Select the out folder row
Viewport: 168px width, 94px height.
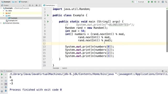coord(21,13)
